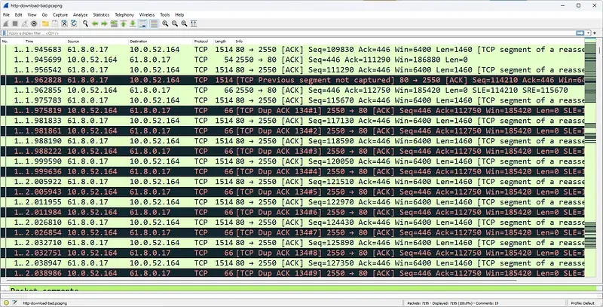
Task: Save this capture file
Action: (x=55, y=24)
